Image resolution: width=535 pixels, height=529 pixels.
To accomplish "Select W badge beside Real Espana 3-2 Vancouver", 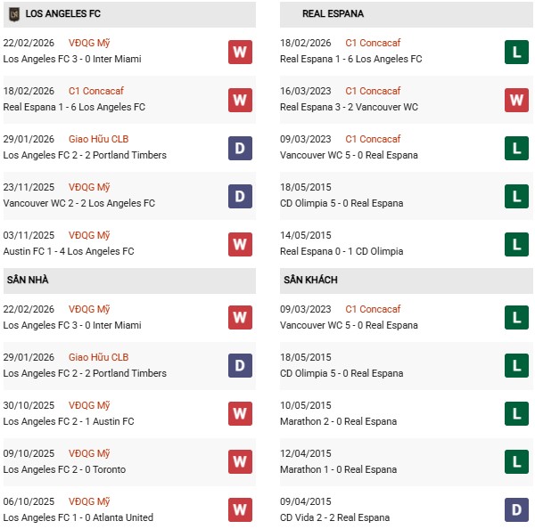I will 516,100.
